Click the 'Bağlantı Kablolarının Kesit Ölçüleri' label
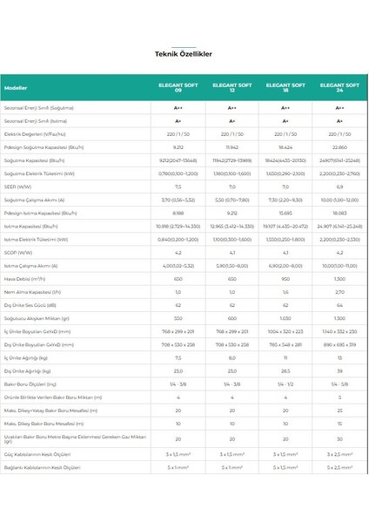 tap(42, 467)
